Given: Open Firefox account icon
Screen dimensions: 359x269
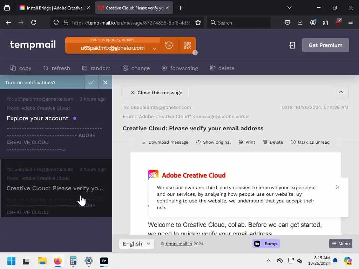Looking at the screenshot, I should pyautogui.click(x=313, y=22).
